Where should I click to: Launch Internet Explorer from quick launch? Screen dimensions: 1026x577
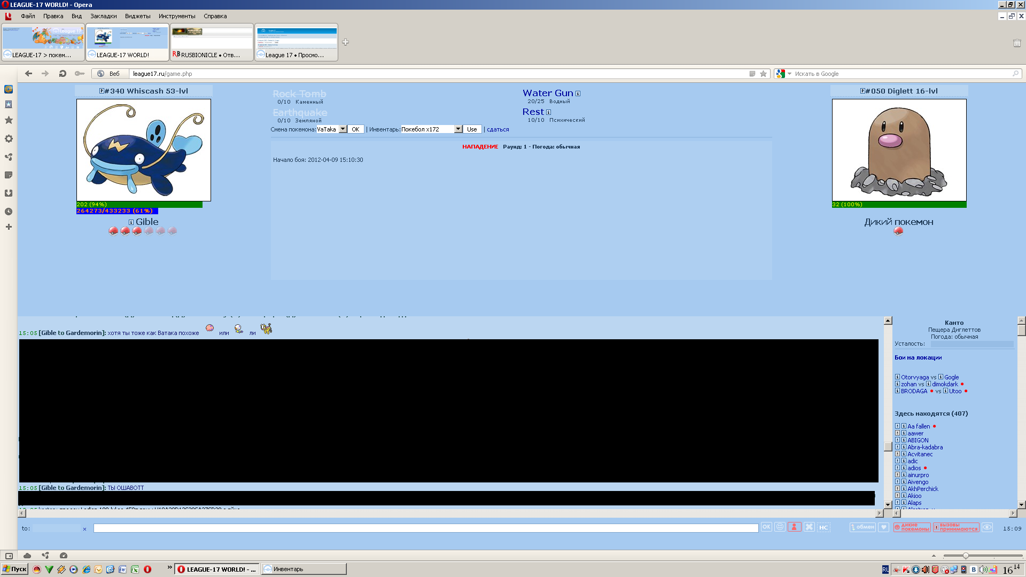[86, 570]
